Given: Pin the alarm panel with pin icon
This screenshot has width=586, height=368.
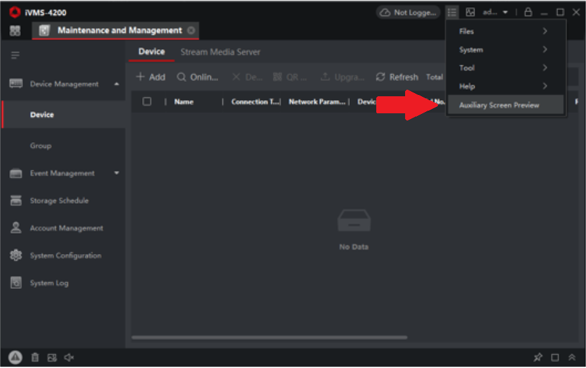Looking at the screenshot, I should click(537, 357).
